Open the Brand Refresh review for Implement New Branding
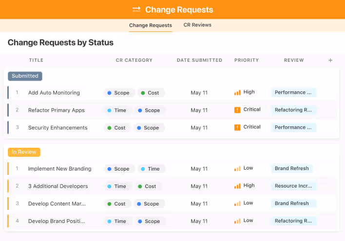Viewport: 345px width, 241px height. [x=291, y=169]
